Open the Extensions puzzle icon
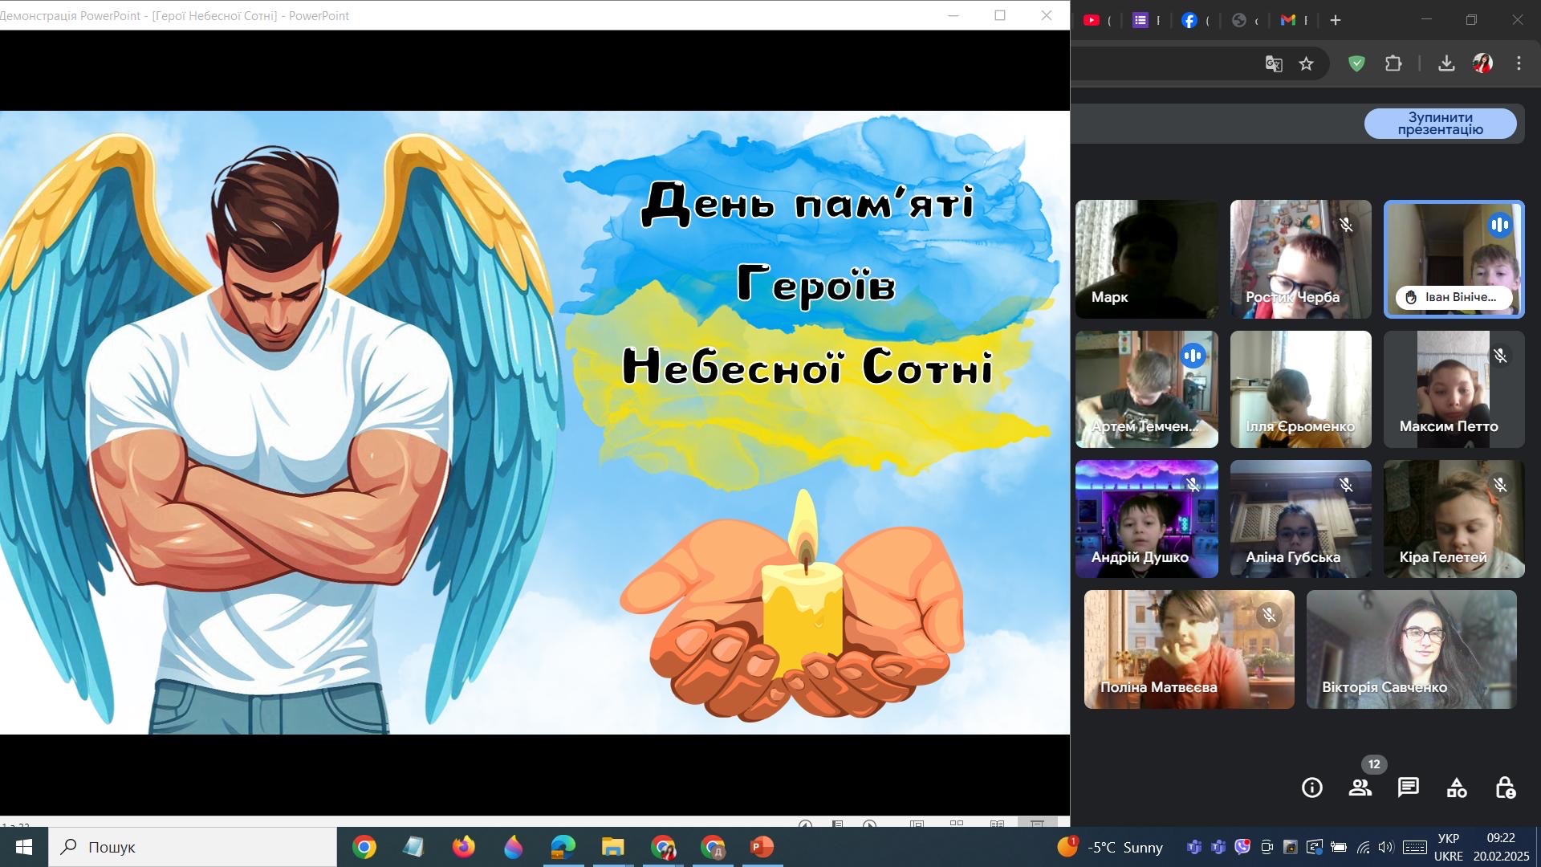This screenshot has width=1541, height=867. [x=1393, y=63]
